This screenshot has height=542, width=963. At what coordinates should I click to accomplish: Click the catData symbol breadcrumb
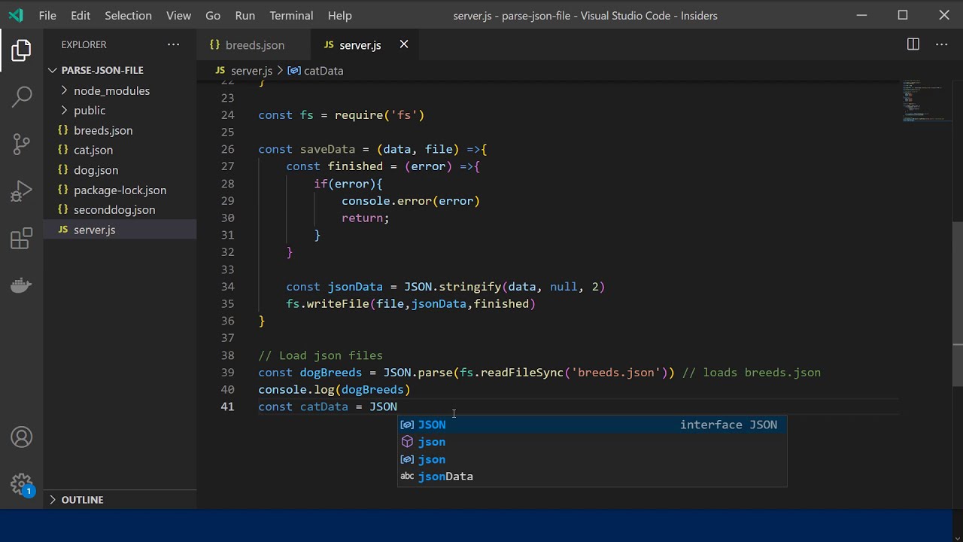324,70
